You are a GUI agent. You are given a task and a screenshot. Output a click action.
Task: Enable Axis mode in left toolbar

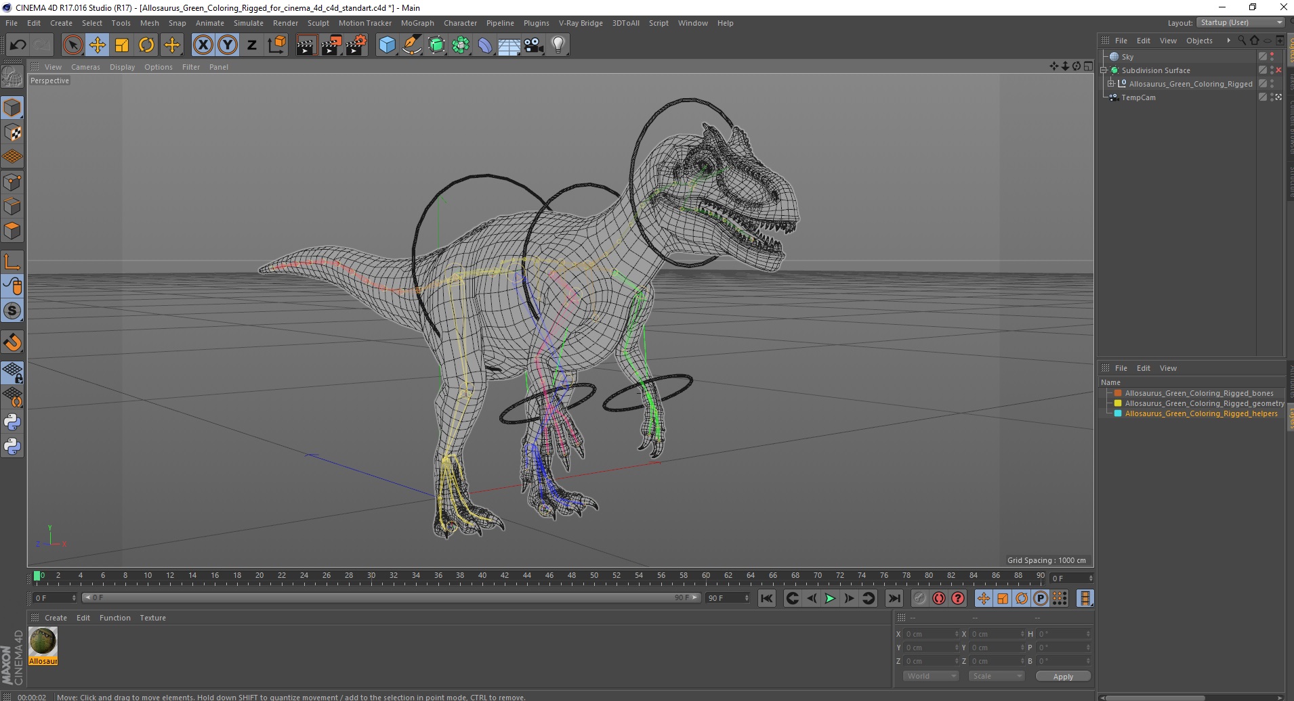pos(12,262)
